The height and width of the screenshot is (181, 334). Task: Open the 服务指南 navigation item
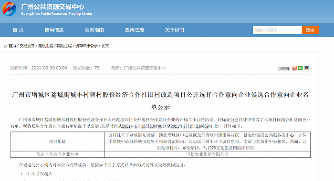tap(94, 30)
